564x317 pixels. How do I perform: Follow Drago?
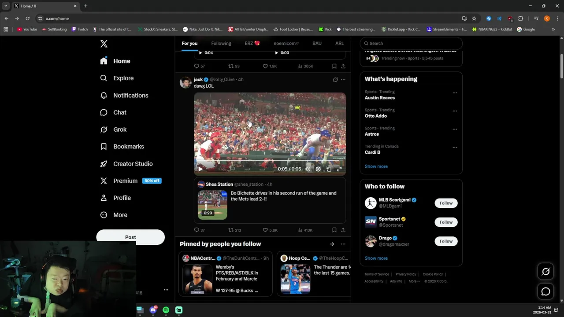point(446,241)
